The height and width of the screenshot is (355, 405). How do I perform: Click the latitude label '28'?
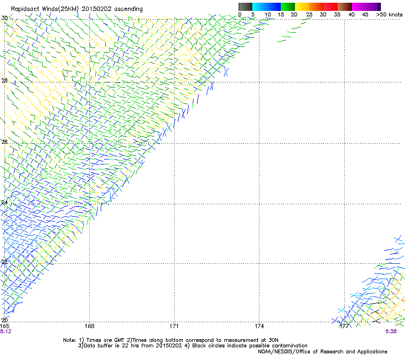click(x=4, y=80)
